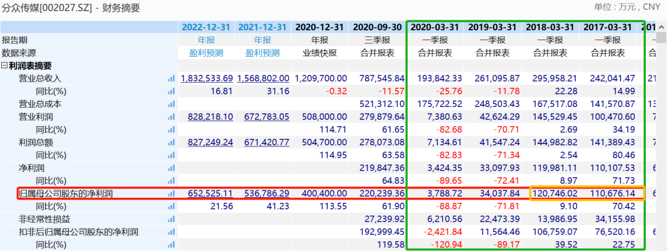Click the cell value 193,842.33
This screenshot has width=668, height=251.
point(440,79)
